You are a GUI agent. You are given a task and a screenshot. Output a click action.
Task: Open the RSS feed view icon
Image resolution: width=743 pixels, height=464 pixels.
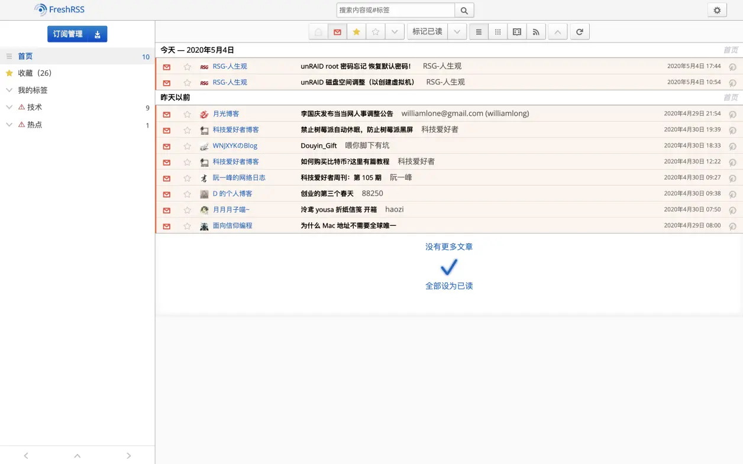[536, 31]
